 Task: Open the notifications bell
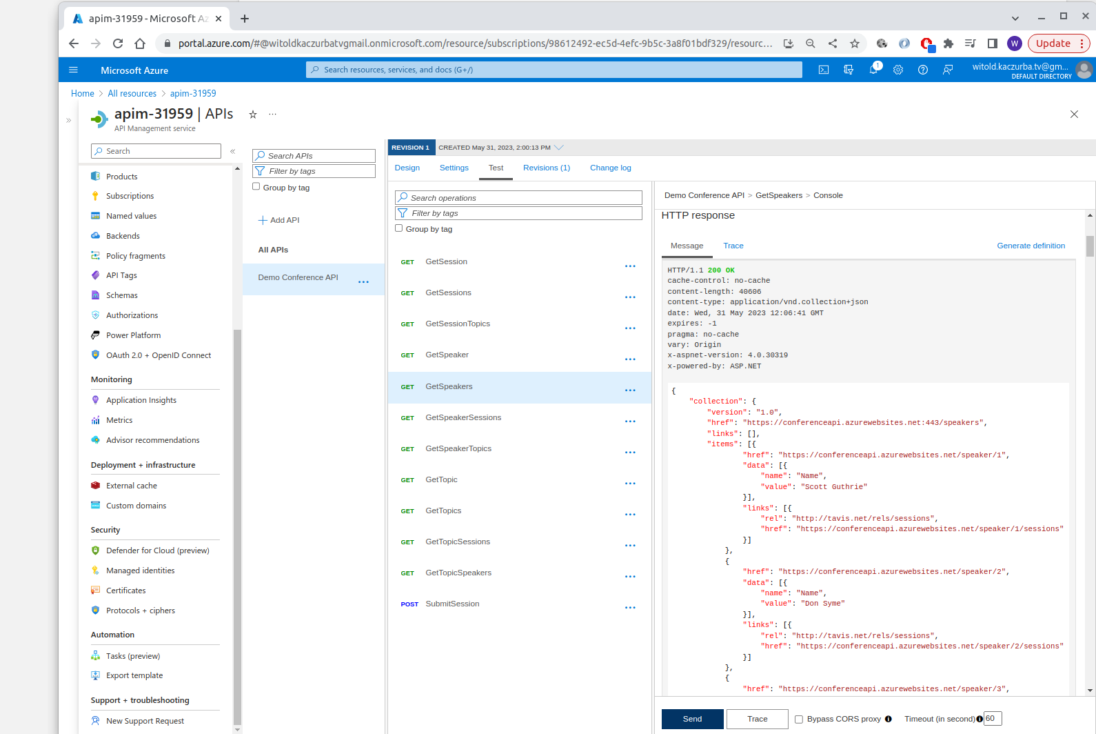(873, 70)
